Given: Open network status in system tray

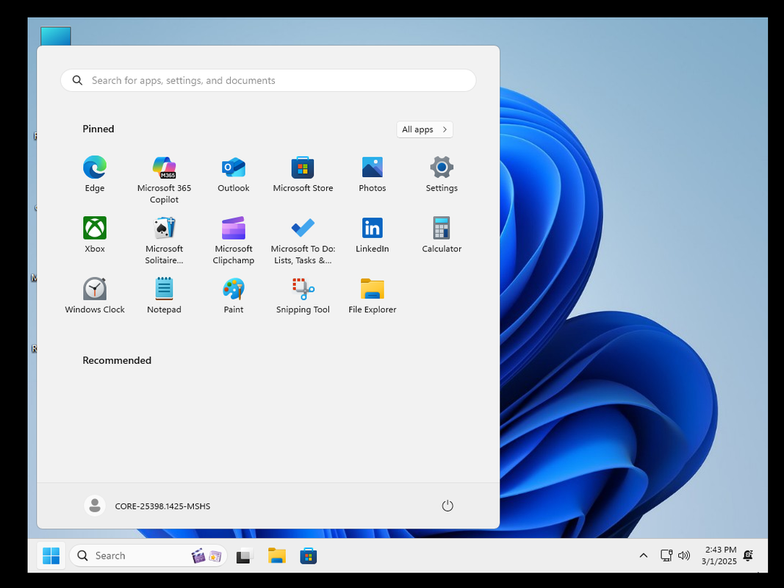Looking at the screenshot, I should (666, 556).
